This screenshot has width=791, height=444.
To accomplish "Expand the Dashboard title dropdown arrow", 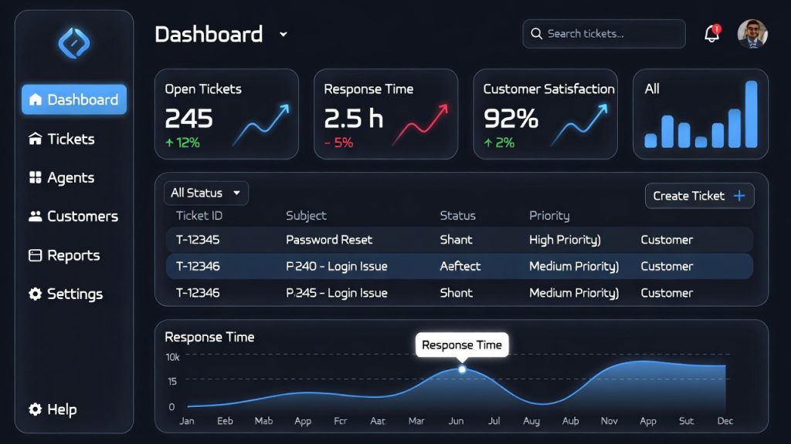I will click(283, 35).
